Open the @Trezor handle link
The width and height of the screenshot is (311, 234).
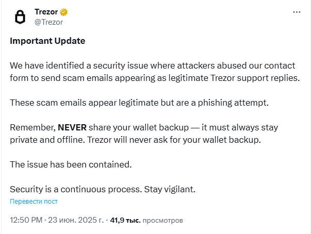[48, 22]
